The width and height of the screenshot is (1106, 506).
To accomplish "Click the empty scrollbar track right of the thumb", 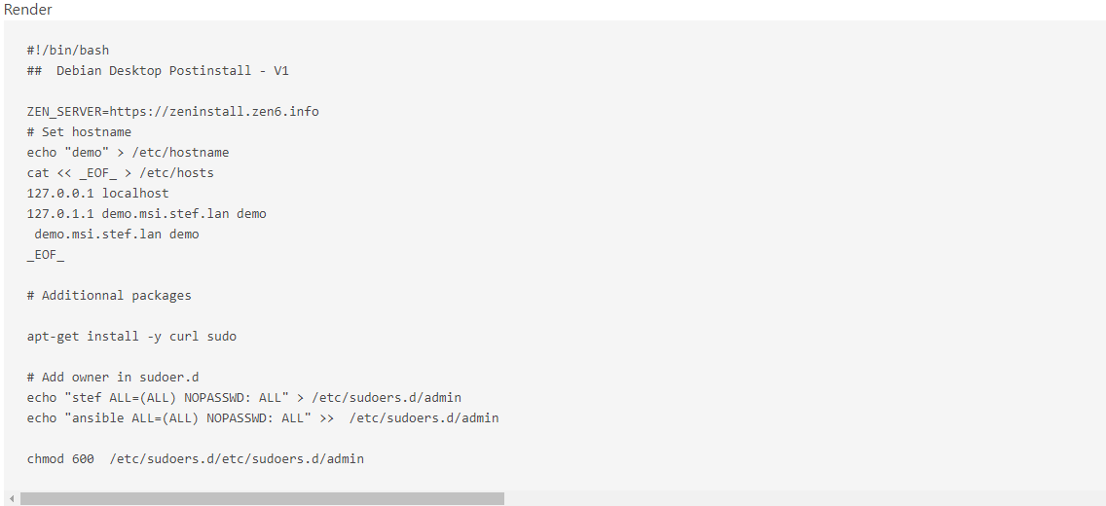I will (x=798, y=499).
